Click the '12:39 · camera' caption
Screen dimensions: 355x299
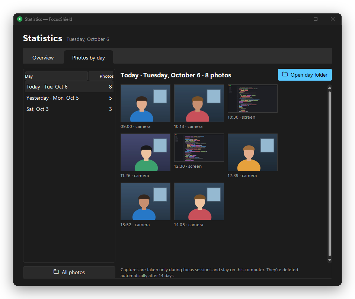click(242, 176)
